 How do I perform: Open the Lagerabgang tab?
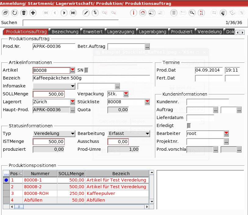[x=153, y=32]
